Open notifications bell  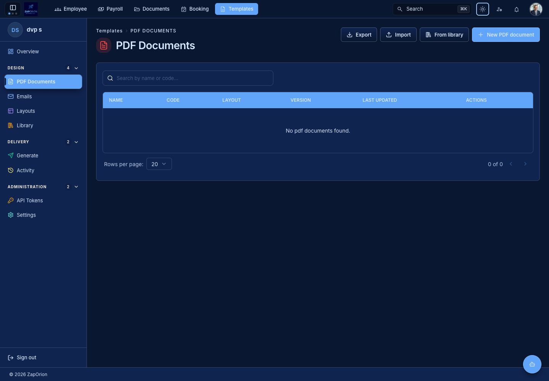(517, 9)
